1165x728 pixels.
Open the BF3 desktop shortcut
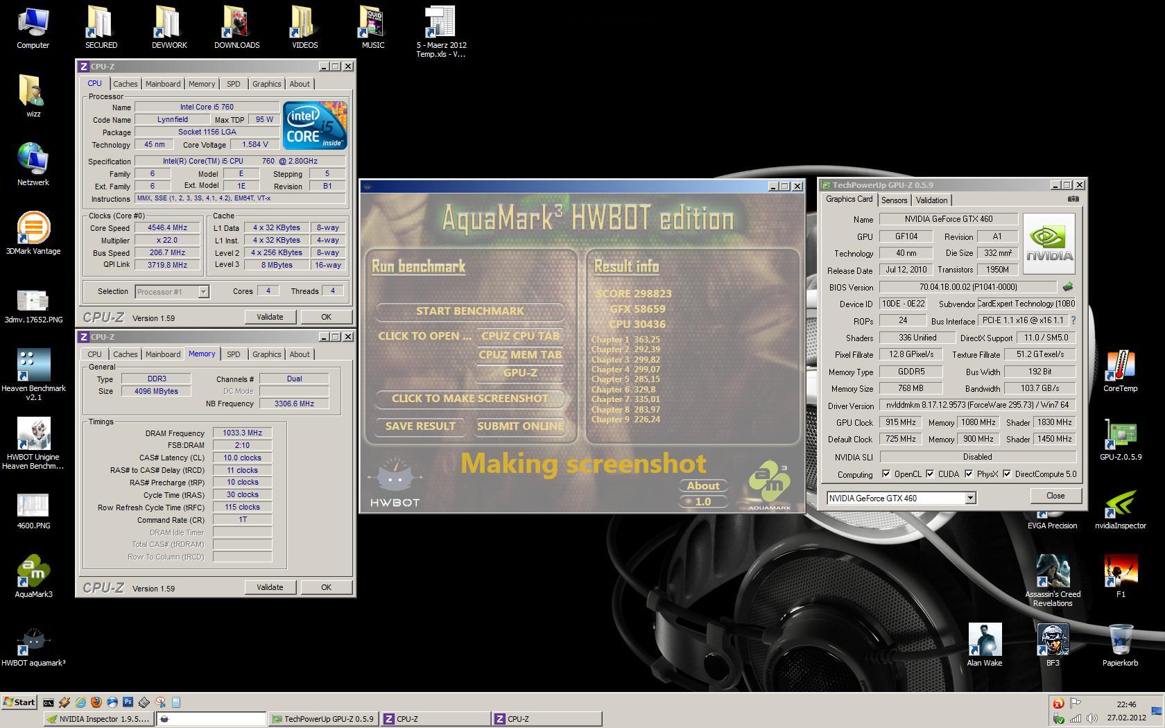(x=1053, y=645)
